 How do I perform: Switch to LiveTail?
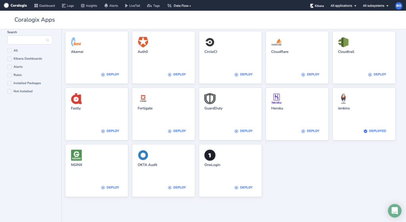(x=132, y=6)
